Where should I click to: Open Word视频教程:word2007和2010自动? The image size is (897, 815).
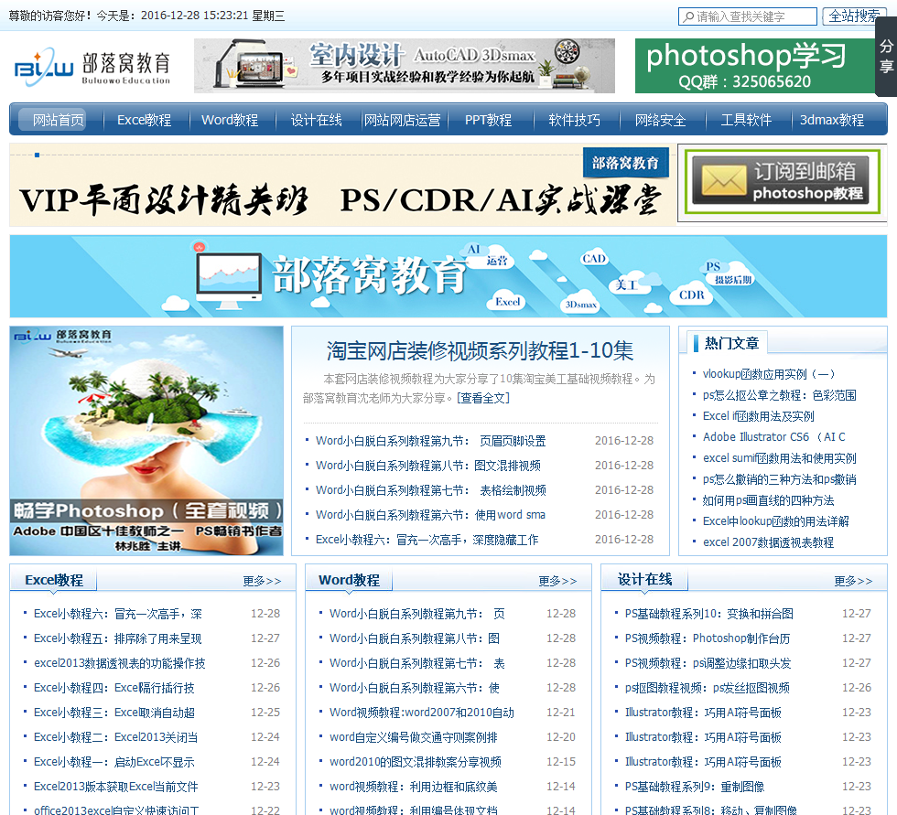click(x=422, y=713)
